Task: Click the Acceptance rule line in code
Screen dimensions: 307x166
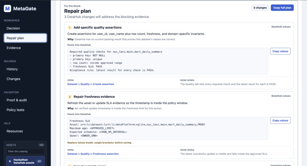Action: (112, 70)
